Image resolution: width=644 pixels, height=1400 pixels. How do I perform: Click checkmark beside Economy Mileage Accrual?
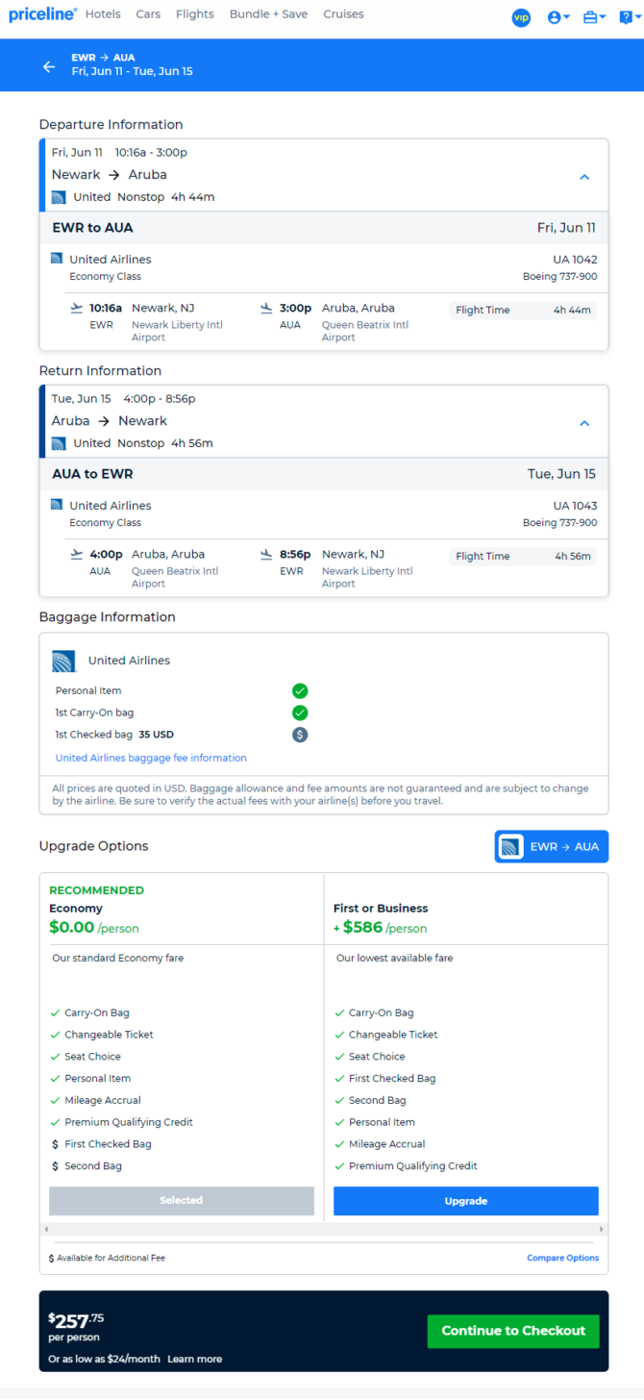pos(55,1100)
